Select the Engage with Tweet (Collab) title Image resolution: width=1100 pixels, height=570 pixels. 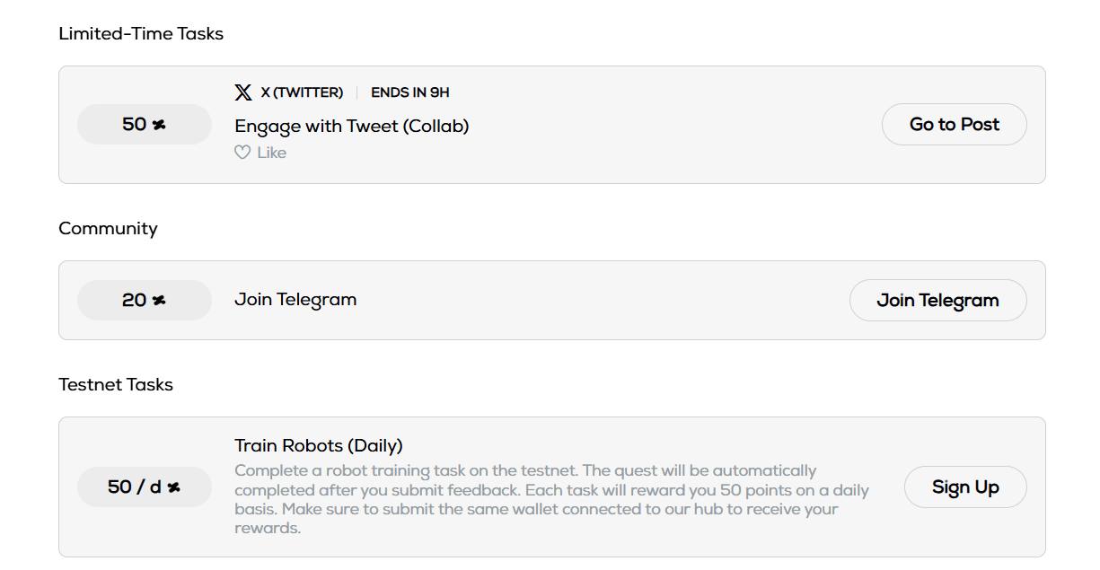(351, 126)
